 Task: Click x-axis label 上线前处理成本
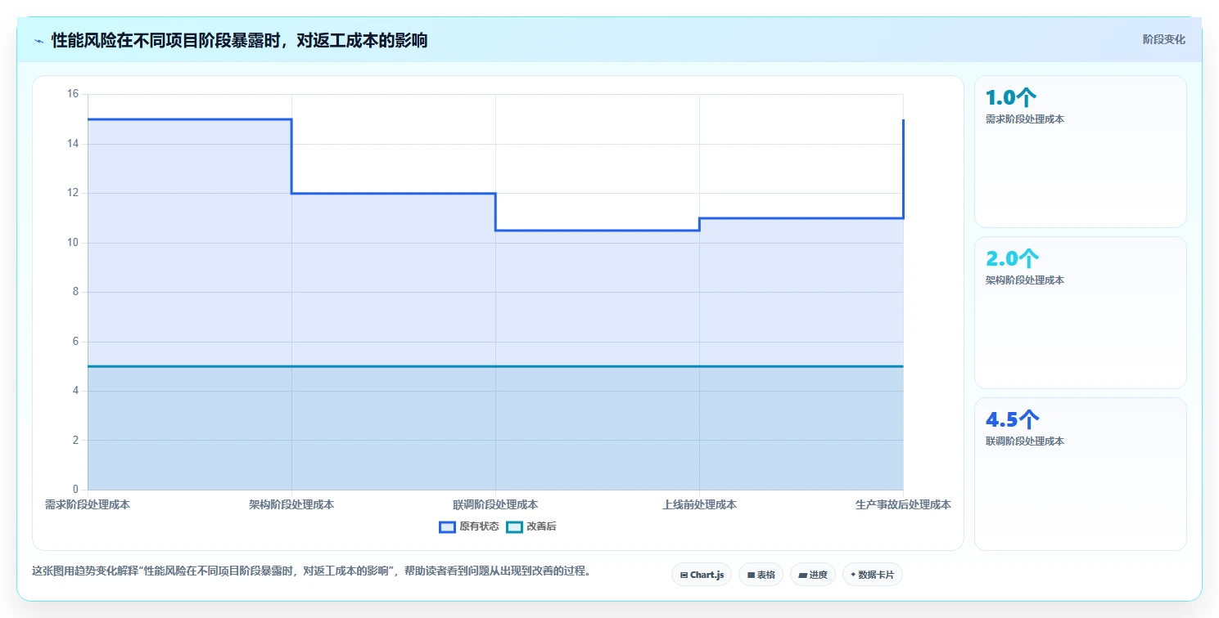point(699,504)
